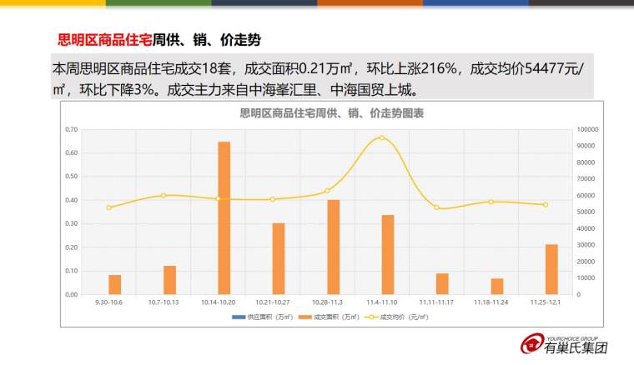Screen dimensions: 634x365
Task: Click the orange bar for 9.30-10.6
Action: [115, 285]
